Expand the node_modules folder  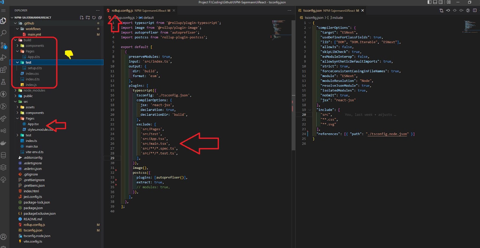pyautogui.click(x=16, y=90)
